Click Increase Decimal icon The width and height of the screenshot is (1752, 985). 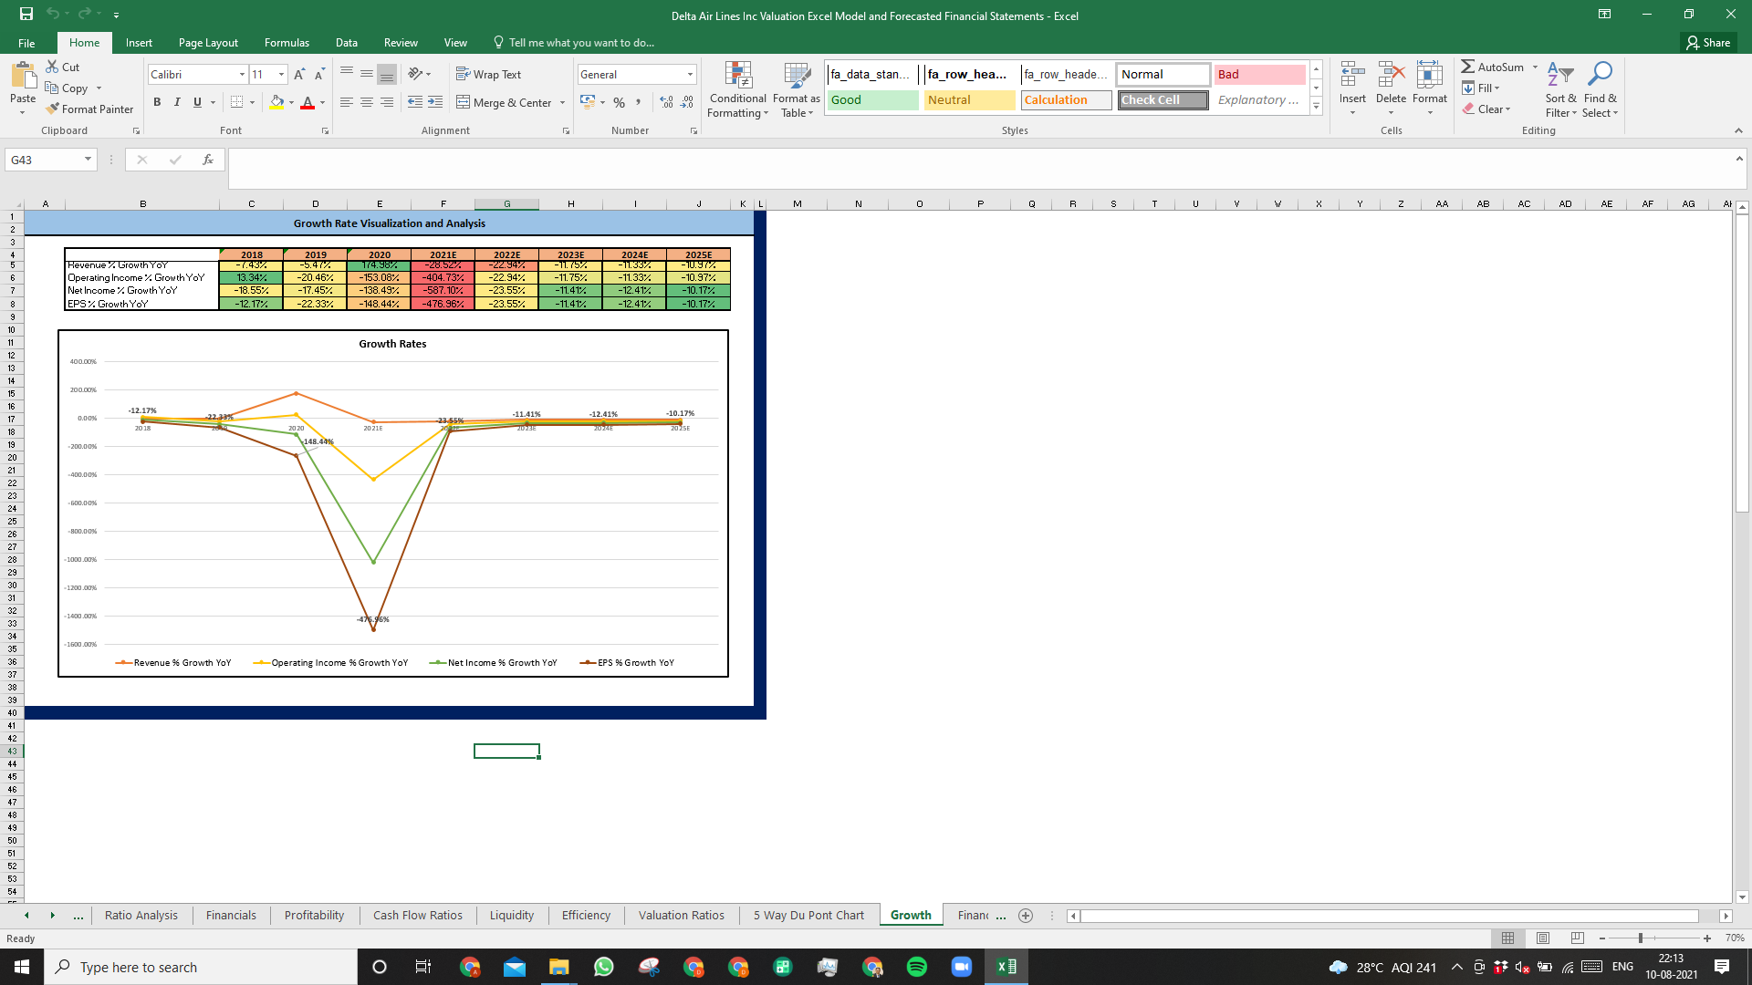(666, 102)
